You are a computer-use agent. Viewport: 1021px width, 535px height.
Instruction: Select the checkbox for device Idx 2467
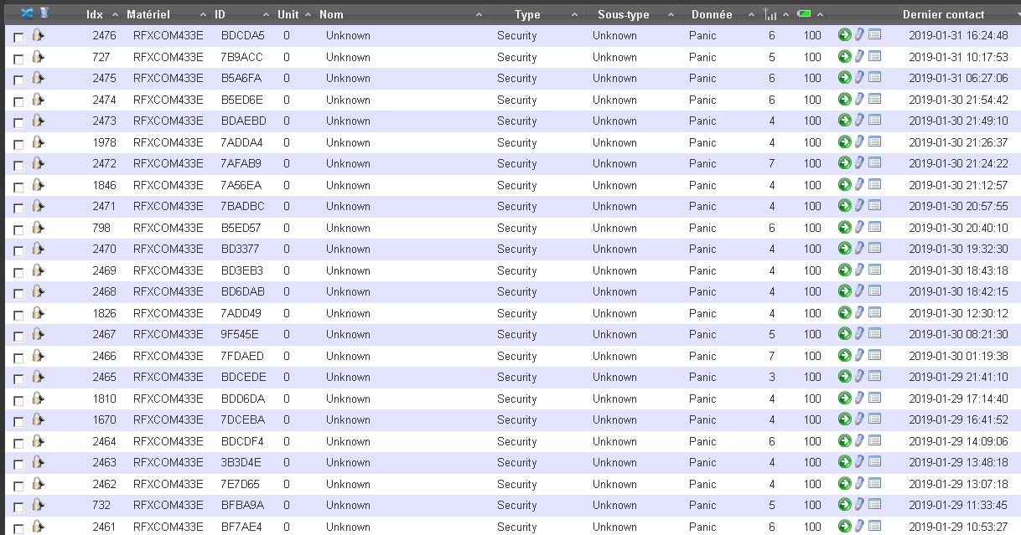pos(18,337)
